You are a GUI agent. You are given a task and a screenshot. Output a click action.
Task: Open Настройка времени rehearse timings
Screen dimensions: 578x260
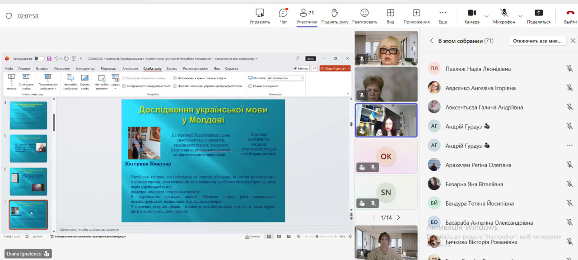pos(102,82)
